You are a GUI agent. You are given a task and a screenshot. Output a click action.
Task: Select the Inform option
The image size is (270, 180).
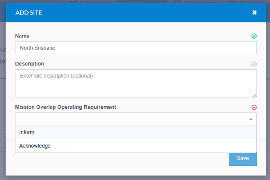coord(136,132)
